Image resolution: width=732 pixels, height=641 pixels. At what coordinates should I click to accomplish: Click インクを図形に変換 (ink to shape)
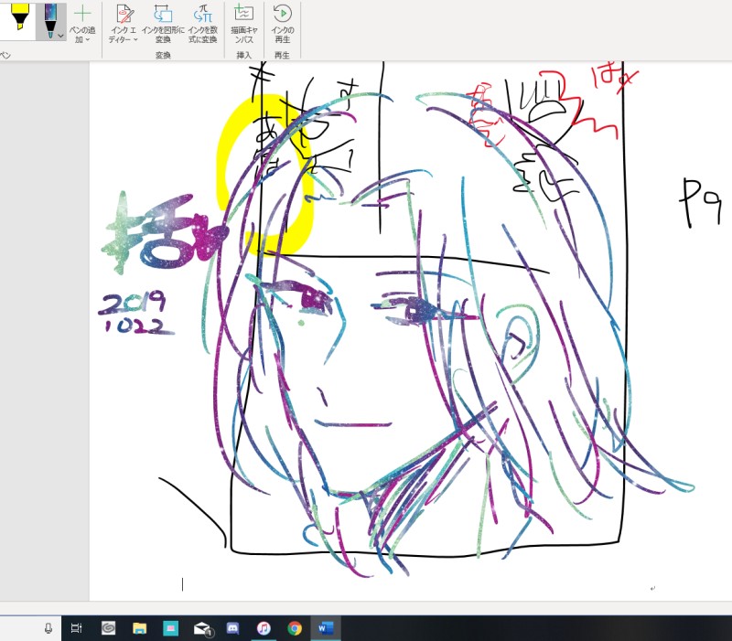(163, 24)
